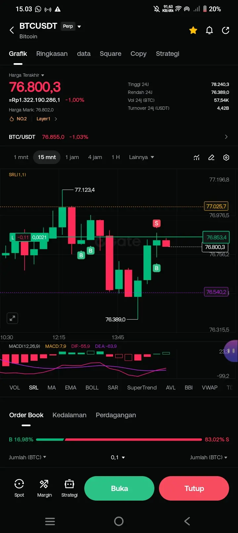Open the Order Book tab
This screenshot has width=238, height=533.
pyautogui.click(x=26, y=415)
